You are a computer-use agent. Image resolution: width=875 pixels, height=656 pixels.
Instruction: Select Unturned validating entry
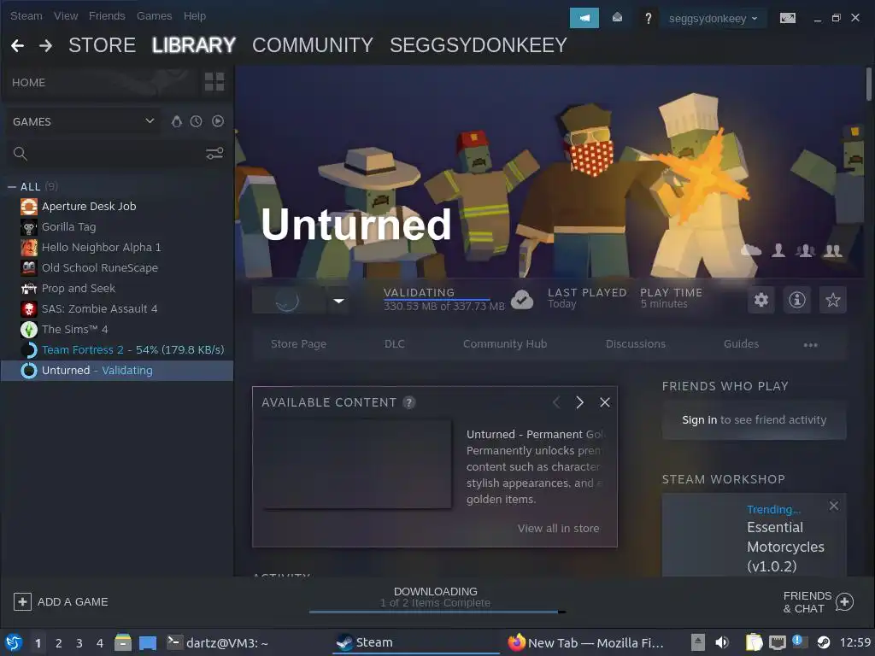pyautogui.click(x=116, y=371)
